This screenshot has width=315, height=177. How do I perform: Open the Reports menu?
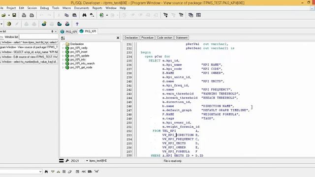click(97, 8)
